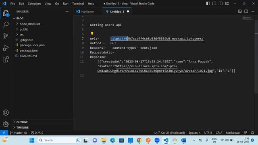Open Microsoft Word from taskbar
Screen dimensions: 258x145
point(183,140)
